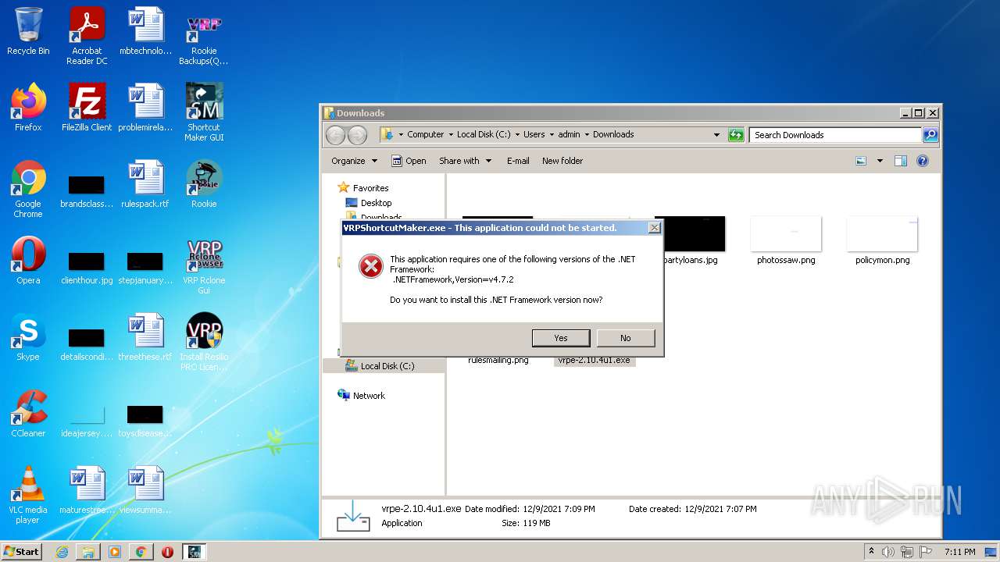This screenshot has width=1000, height=562.
Task: Select the Rookie Backups desktop shortcut
Action: click(204, 36)
